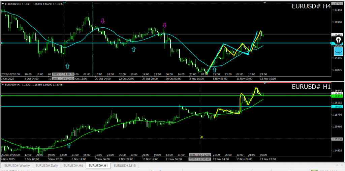Click cyan up arrow near 22 Oct 20:00
This screenshot has width=345, height=171.
point(133,49)
